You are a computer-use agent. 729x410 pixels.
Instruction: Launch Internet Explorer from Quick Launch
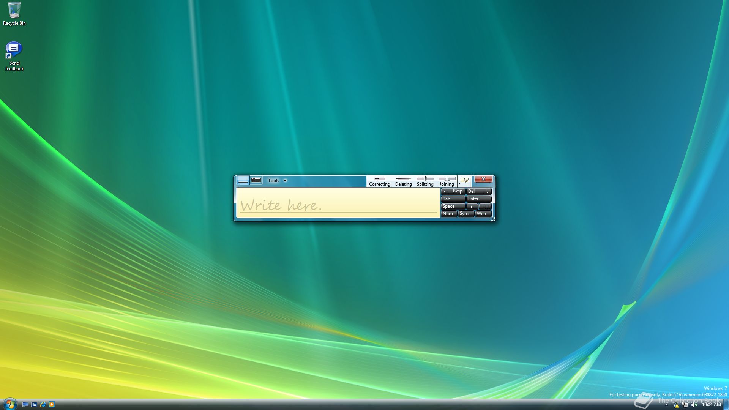click(x=43, y=405)
